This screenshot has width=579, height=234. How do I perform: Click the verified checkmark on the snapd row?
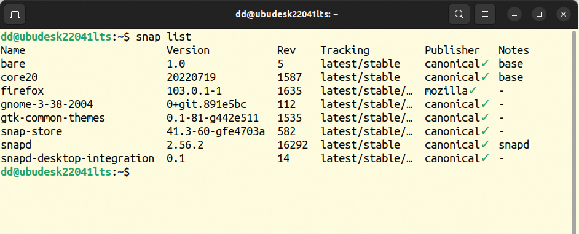[x=485, y=145]
